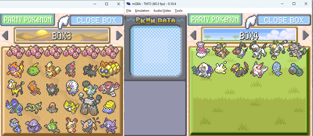Select the sleeping cream Pokémon in Box 4

[x=221, y=68]
